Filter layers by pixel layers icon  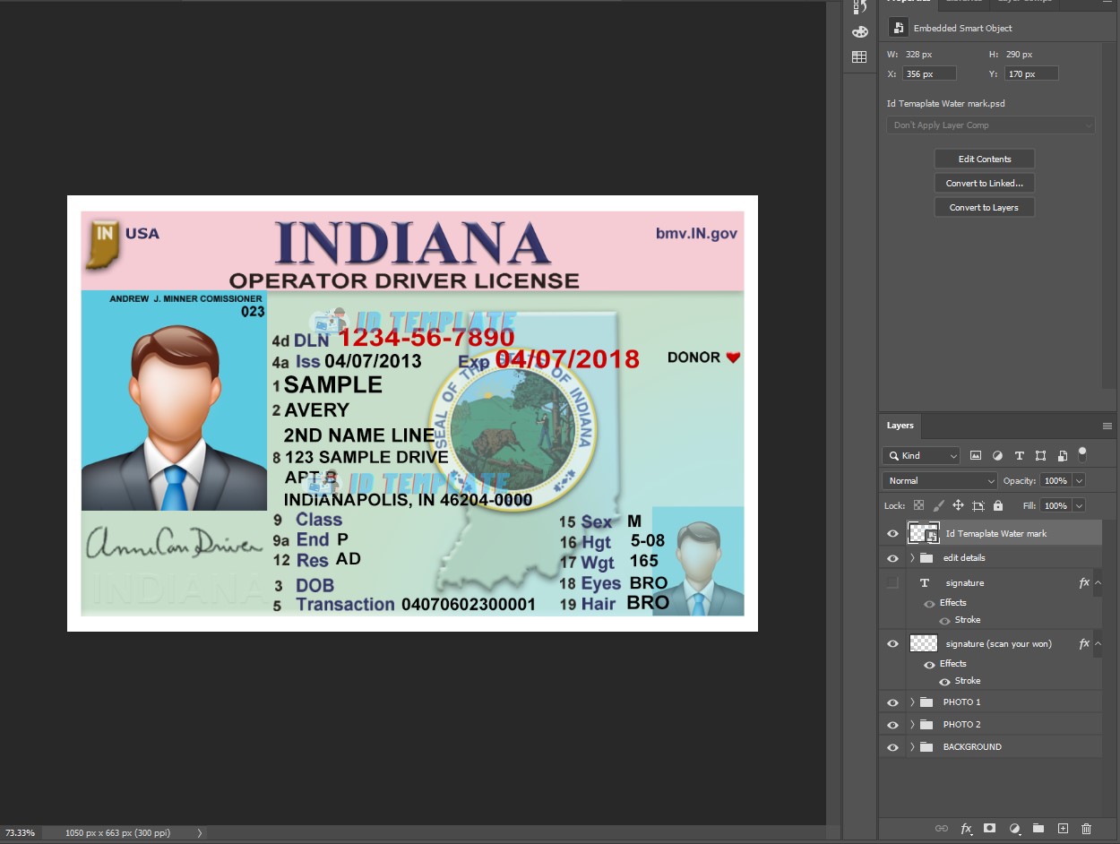point(976,455)
